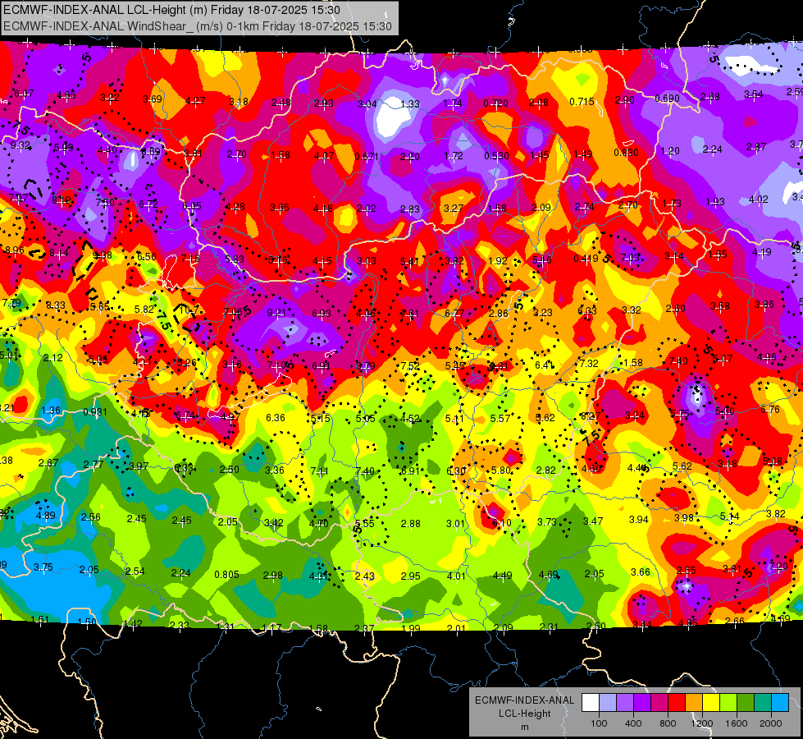Click the orange legend swatch

[x=694, y=703]
